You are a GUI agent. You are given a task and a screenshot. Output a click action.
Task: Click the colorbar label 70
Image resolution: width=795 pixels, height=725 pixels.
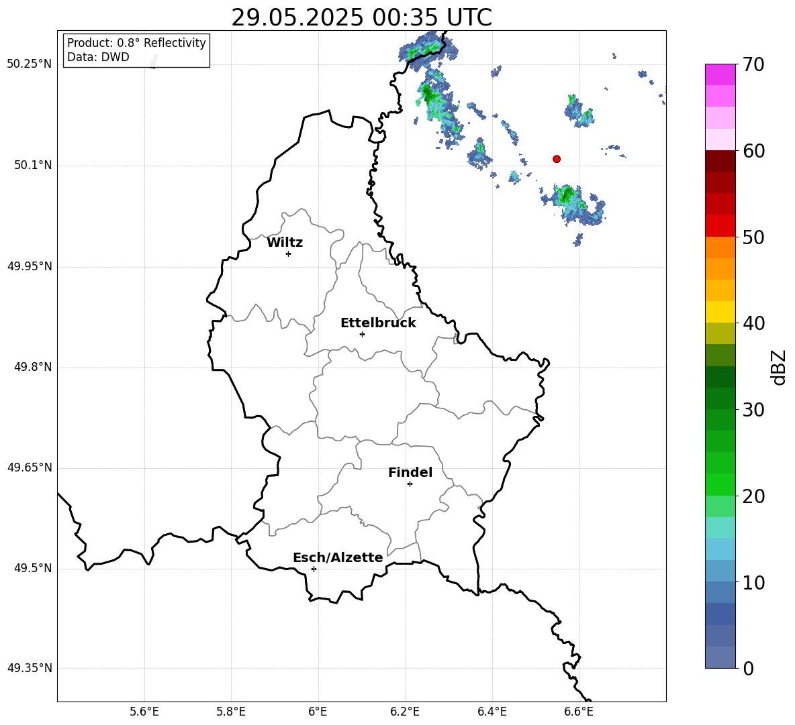point(753,64)
